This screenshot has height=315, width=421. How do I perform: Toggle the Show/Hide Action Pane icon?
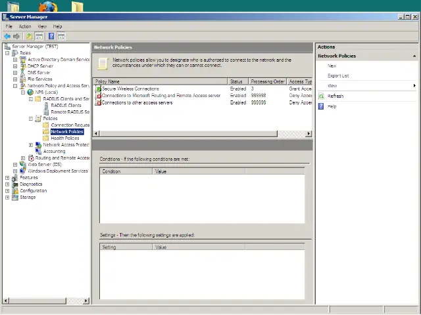61,36
